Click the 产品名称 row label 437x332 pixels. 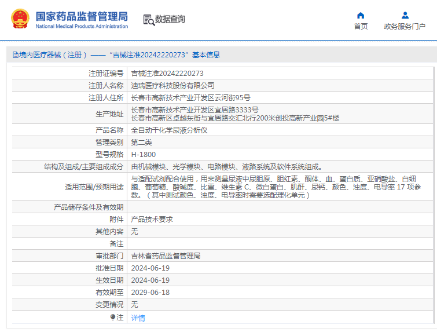pos(109,130)
